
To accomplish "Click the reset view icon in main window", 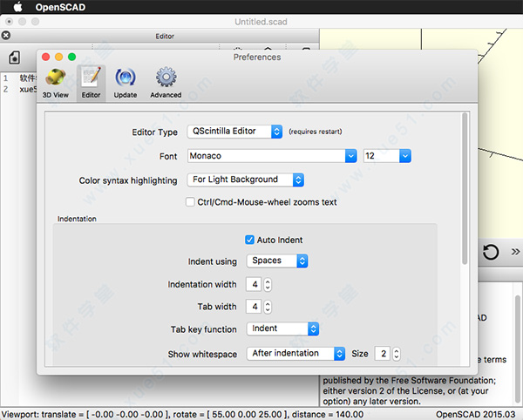I will pos(491,252).
